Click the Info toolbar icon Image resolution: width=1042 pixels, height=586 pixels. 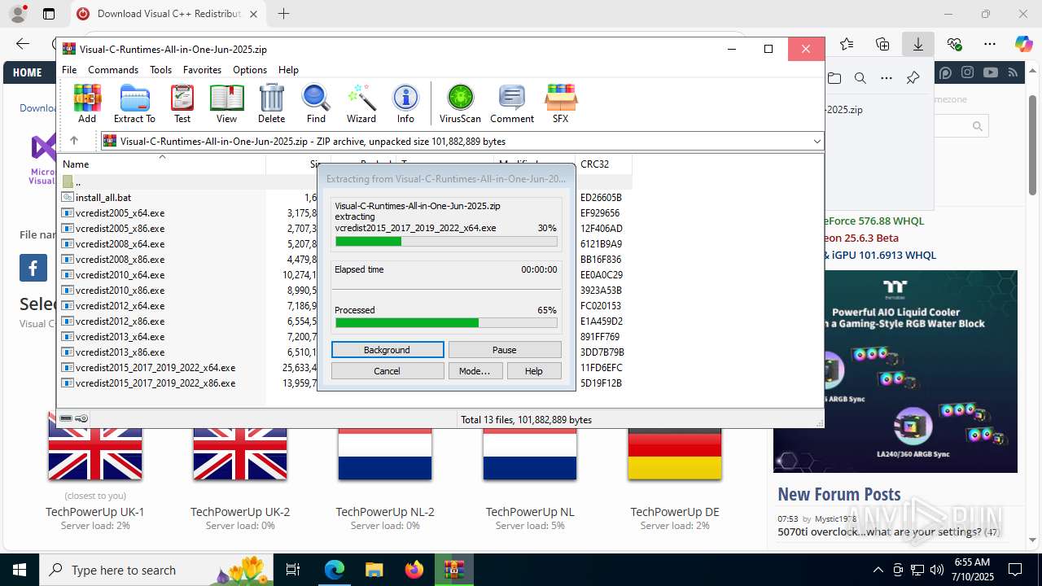tap(405, 103)
